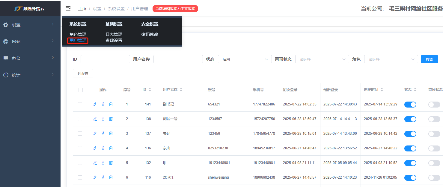443x187 pixels.
Task: Expand the 办公 sidebar menu
Action: pyautogui.click(x=30, y=58)
